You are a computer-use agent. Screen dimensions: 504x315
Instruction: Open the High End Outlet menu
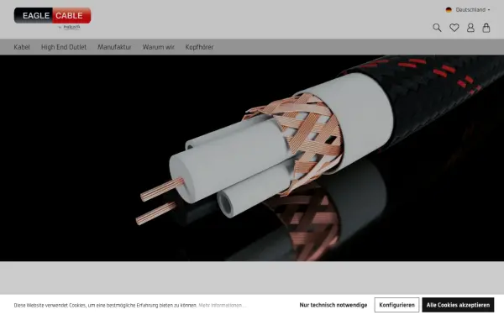tap(64, 47)
